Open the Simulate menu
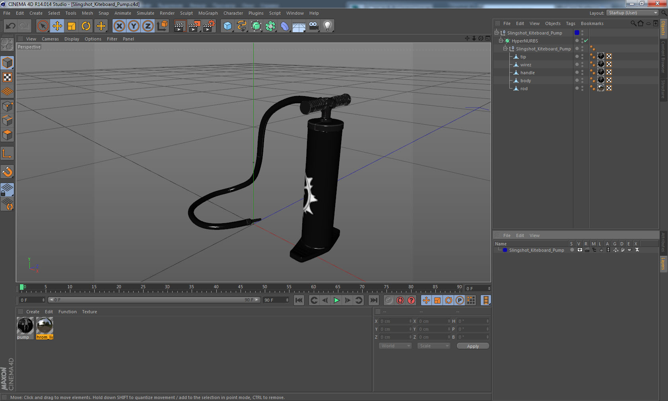The height and width of the screenshot is (401, 668). point(145,13)
